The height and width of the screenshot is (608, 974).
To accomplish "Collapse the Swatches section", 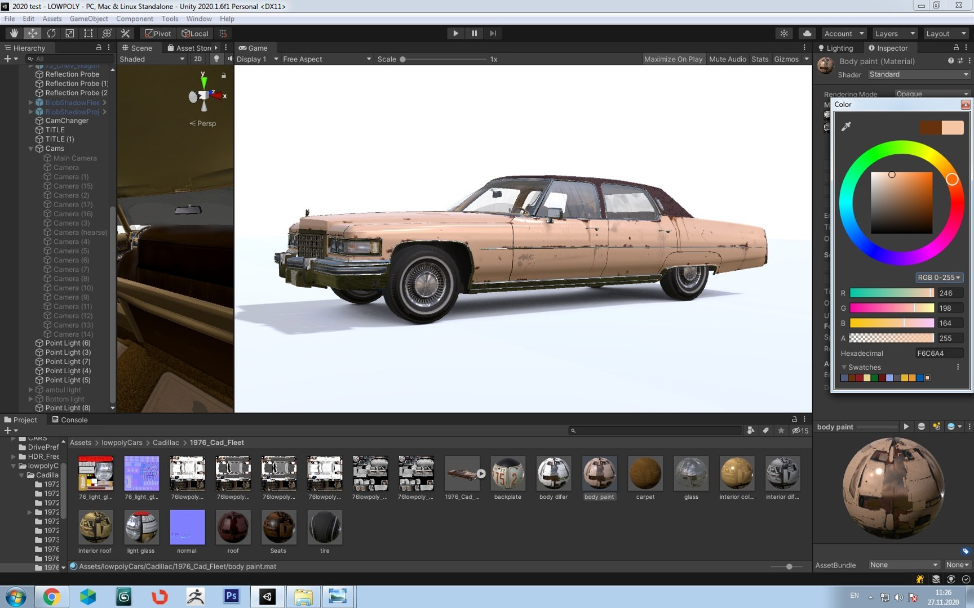I will (844, 367).
